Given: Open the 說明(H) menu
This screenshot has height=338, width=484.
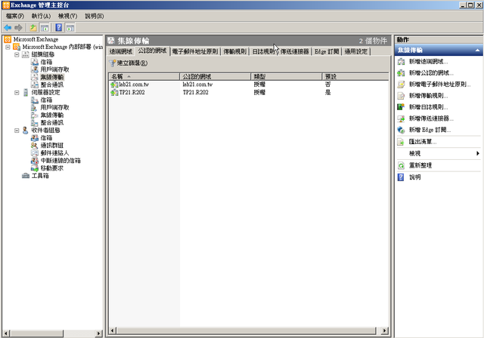Looking at the screenshot, I should 94,16.
